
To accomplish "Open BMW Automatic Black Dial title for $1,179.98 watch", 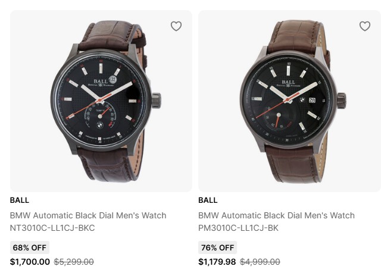I will (276, 215).
